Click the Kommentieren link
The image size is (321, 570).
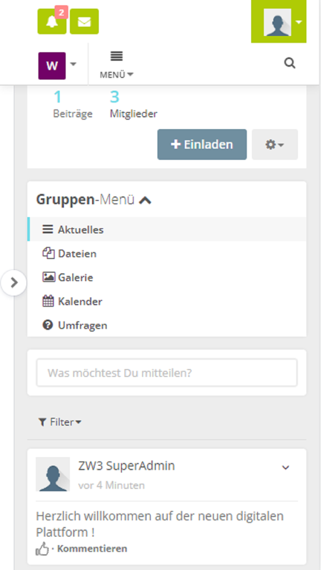click(x=92, y=548)
